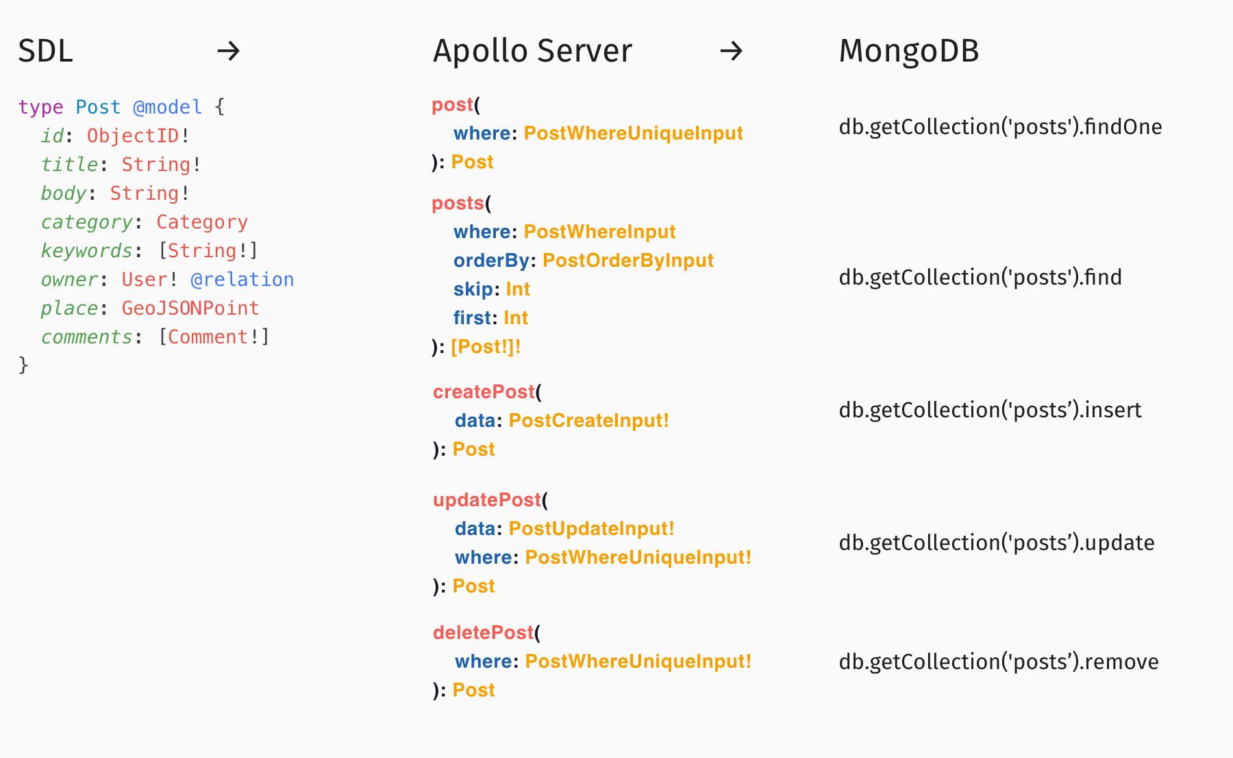Click the 'category: Category' field line
Screen dimensions: 1233x758
[144, 222]
